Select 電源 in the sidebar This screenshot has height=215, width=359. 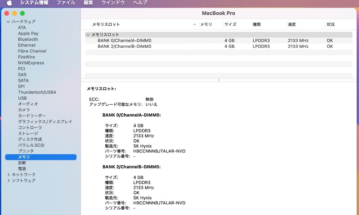[22, 168]
